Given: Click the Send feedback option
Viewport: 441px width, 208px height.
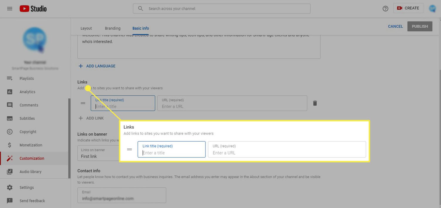Looking at the screenshot, I should (32, 201).
